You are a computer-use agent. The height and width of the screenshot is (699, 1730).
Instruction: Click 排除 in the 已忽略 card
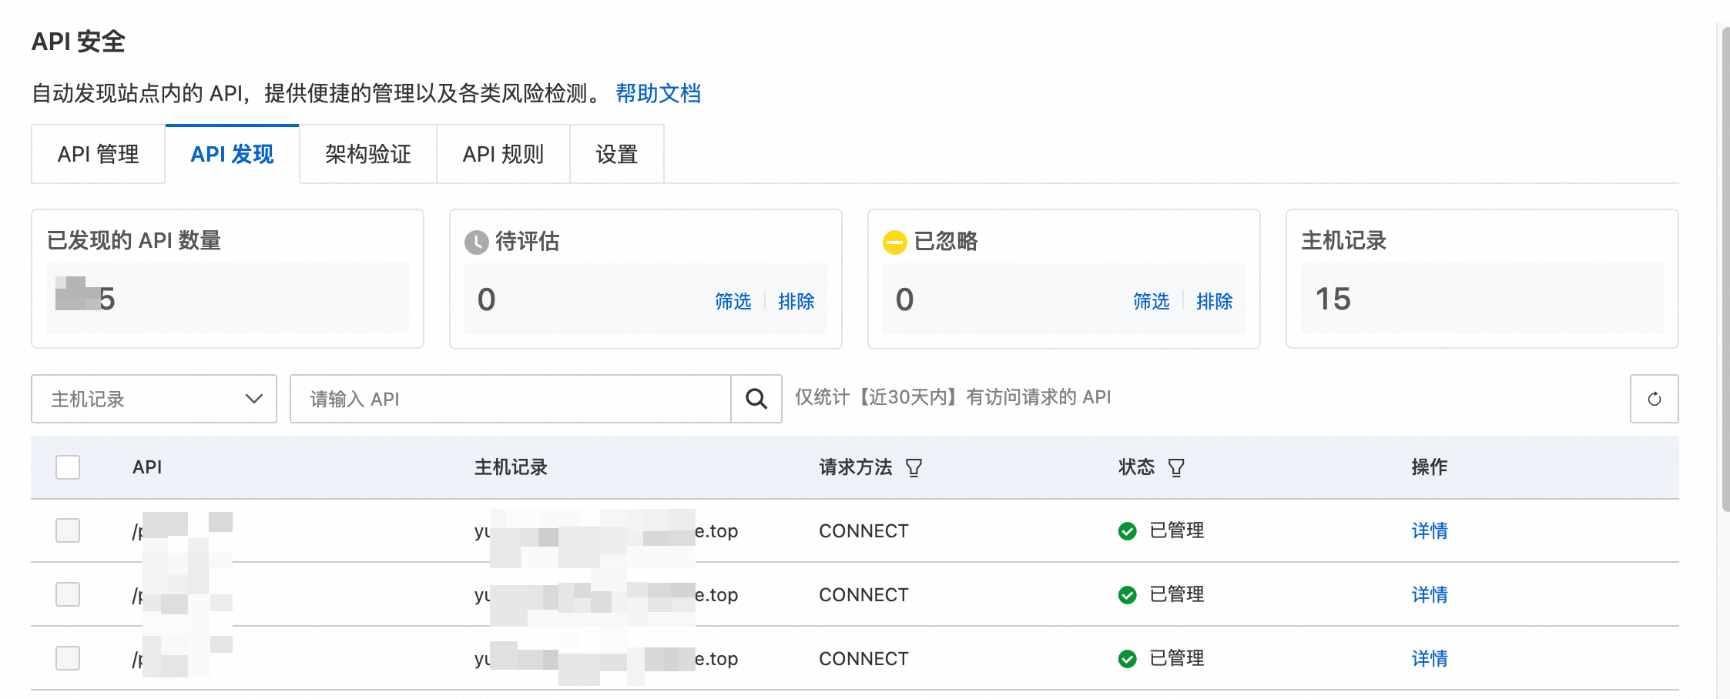point(1214,301)
